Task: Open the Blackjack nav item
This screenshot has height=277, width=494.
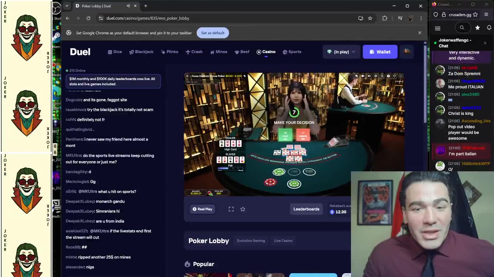Action: [x=141, y=52]
